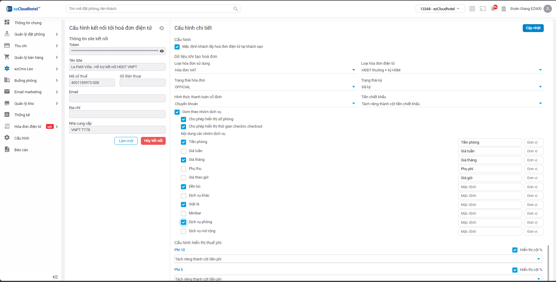Click the search magnifier icon
The width and height of the screenshot is (556, 282).
[236, 9]
